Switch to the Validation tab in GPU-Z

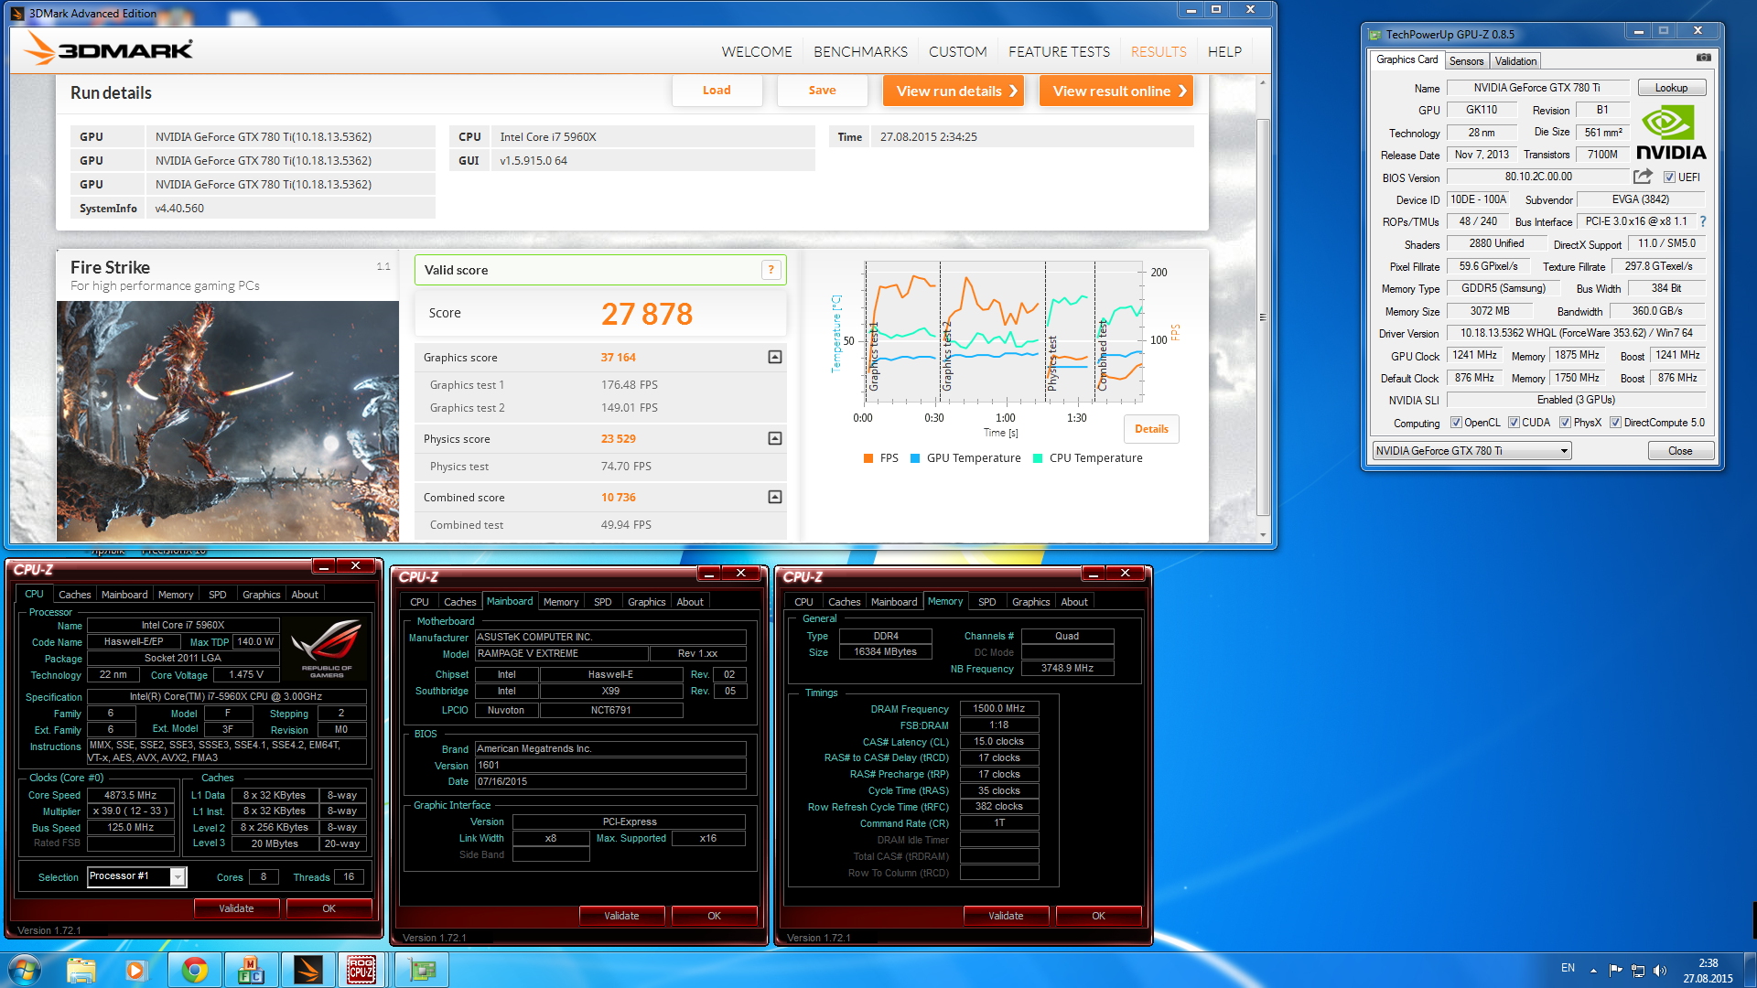1515,61
